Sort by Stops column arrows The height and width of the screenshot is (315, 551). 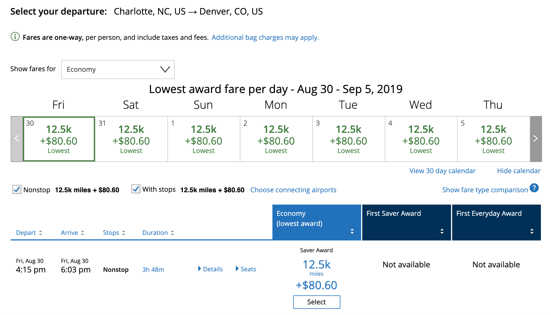[124, 233]
